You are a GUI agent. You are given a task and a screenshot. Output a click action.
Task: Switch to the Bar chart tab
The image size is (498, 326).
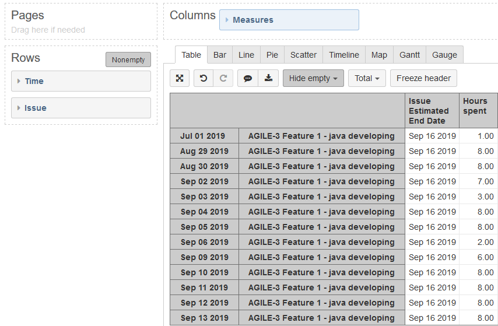[x=220, y=55]
